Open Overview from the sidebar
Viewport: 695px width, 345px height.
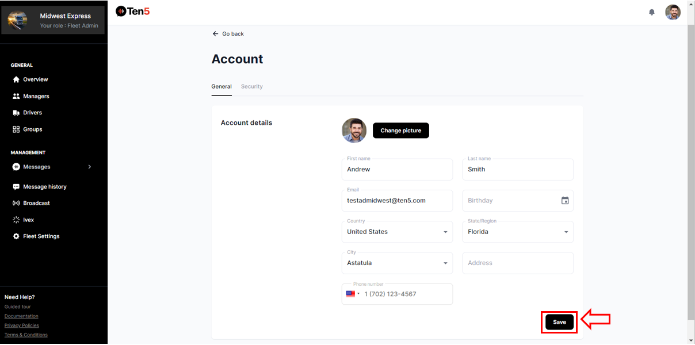click(35, 79)
